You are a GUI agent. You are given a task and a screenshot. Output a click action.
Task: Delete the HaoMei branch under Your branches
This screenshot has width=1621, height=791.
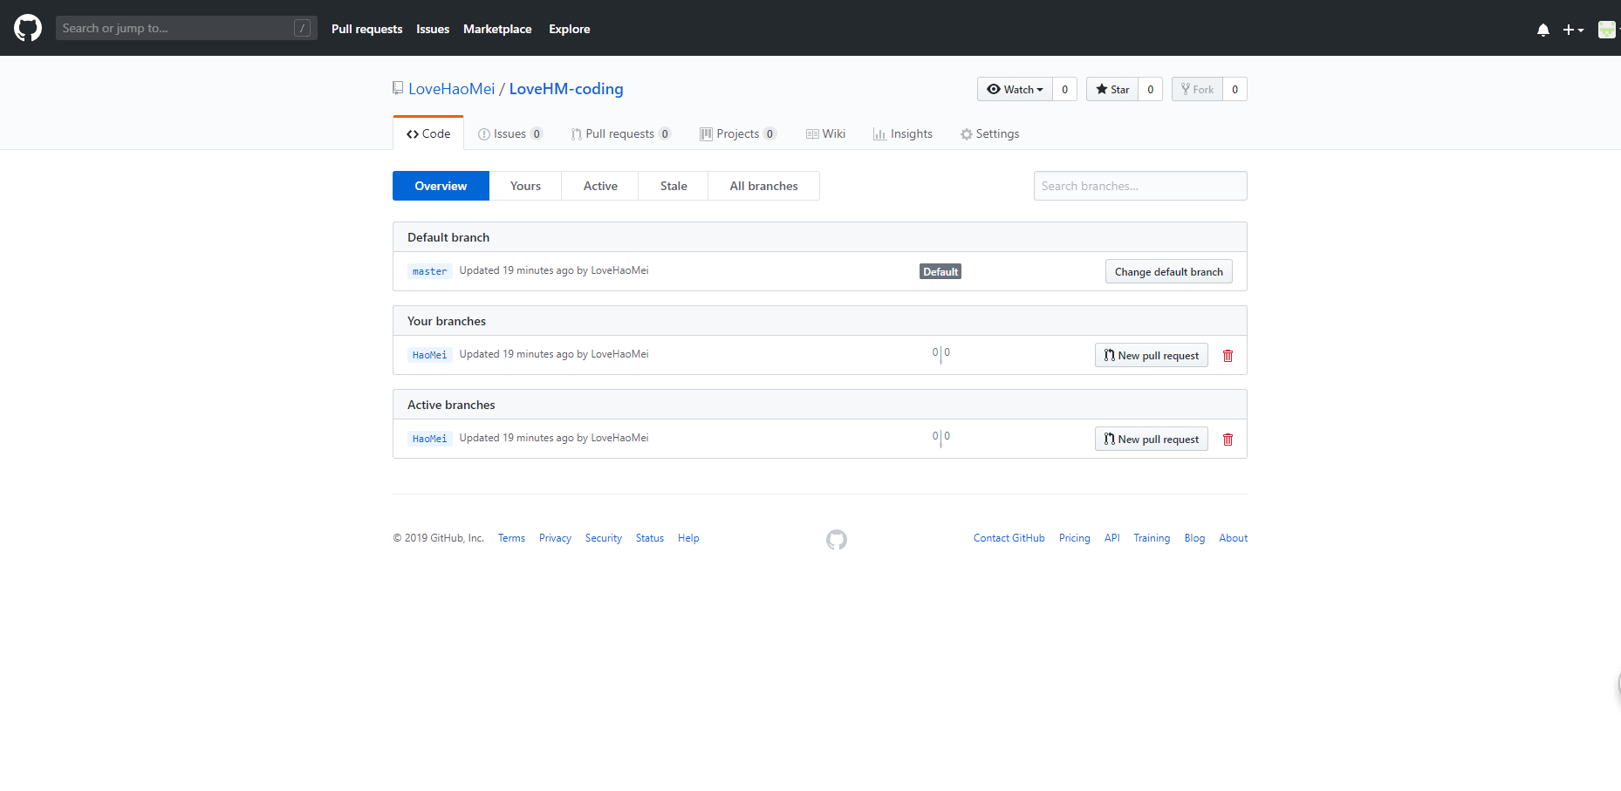point(1228,356)
